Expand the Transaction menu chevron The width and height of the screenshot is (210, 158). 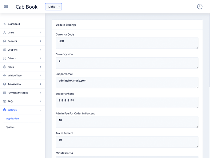coord(40,84)
